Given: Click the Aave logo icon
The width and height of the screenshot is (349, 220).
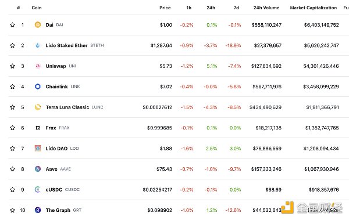Looking at the screenshot, I should click(38, 169).
